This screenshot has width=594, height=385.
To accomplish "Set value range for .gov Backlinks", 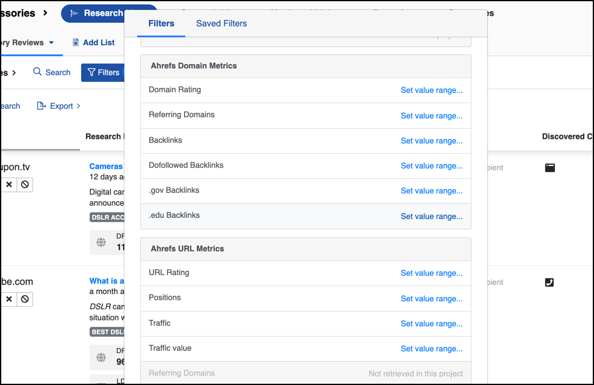I will [x=431, y=191].
